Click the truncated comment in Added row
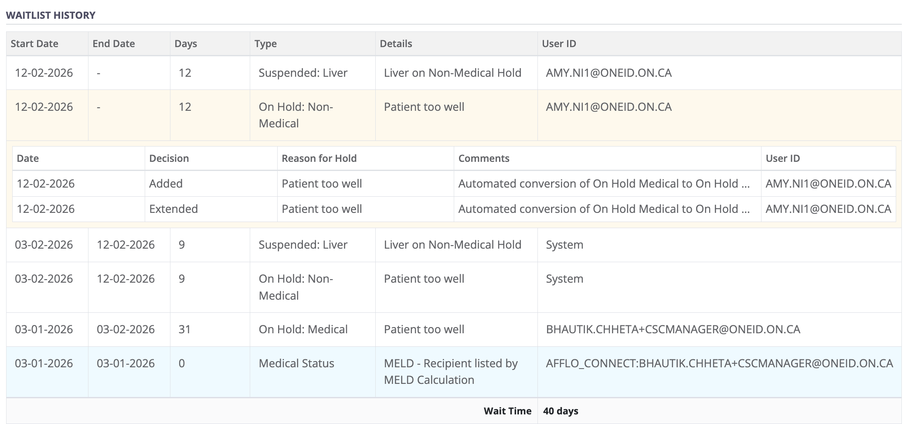Viewport: 911px width, 424px height. click(604, 184)
